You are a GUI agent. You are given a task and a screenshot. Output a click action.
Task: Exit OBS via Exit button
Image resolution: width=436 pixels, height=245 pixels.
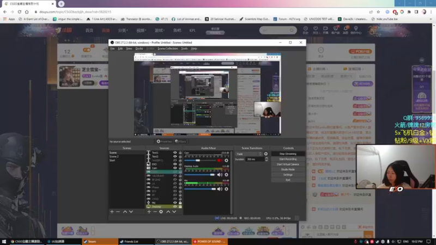[x=288, y=180]
